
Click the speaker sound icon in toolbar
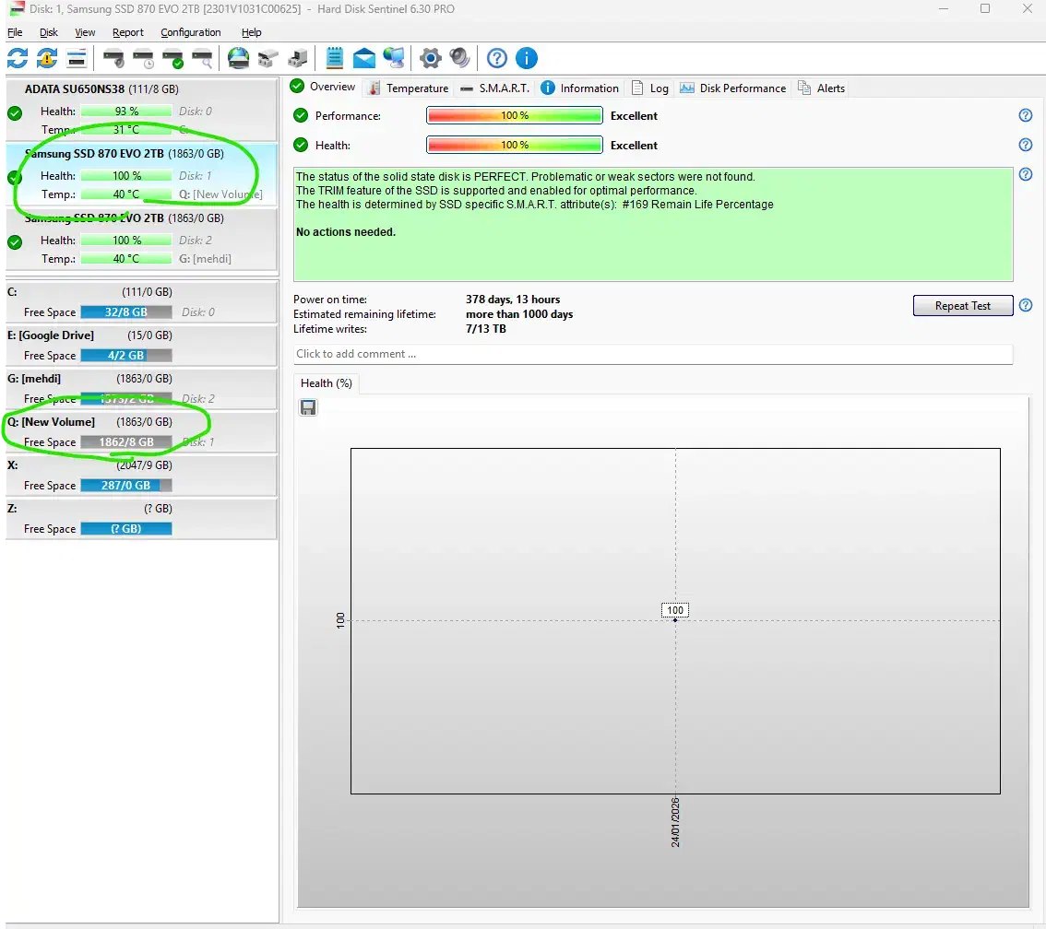click(x=460, y=59)
